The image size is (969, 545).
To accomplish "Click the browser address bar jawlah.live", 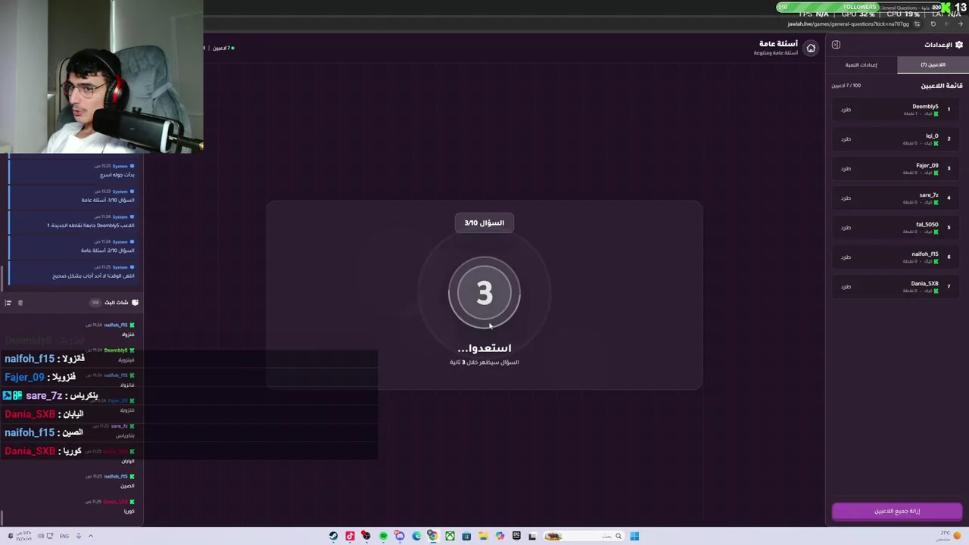I will tap(849, 24).
